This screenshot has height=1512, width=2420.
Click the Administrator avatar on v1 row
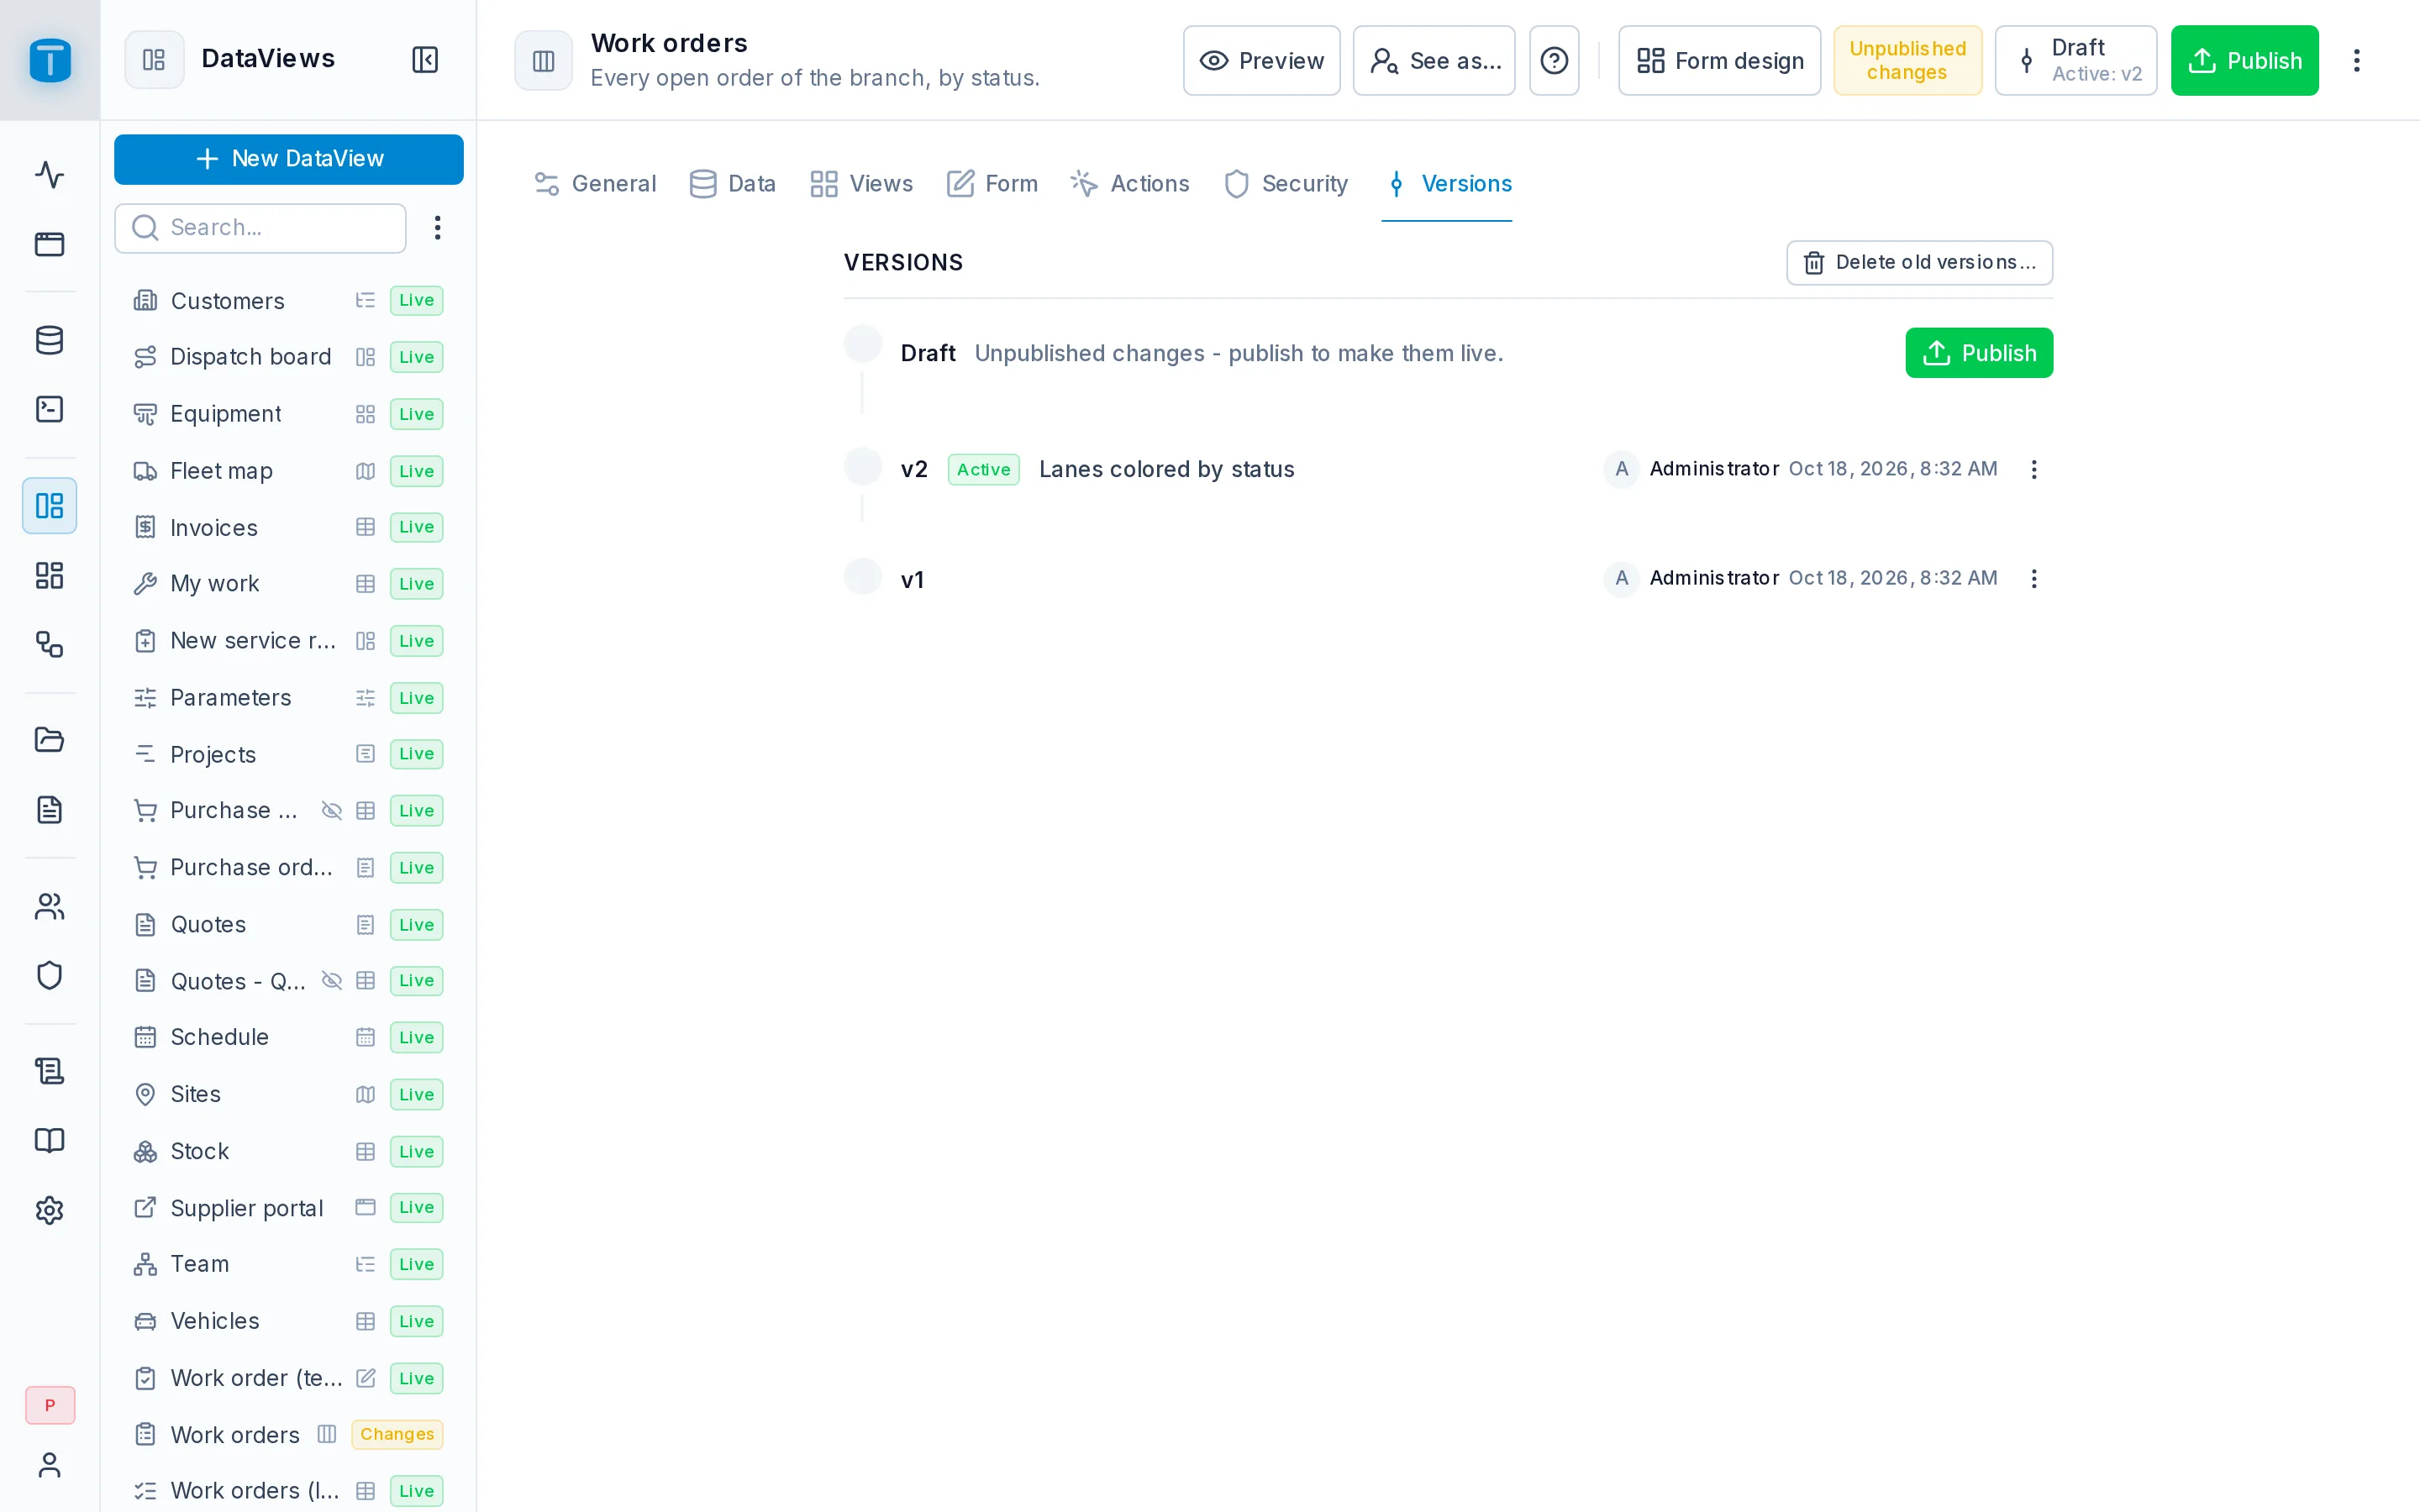pyautogui.click(x=1621, y=578)
